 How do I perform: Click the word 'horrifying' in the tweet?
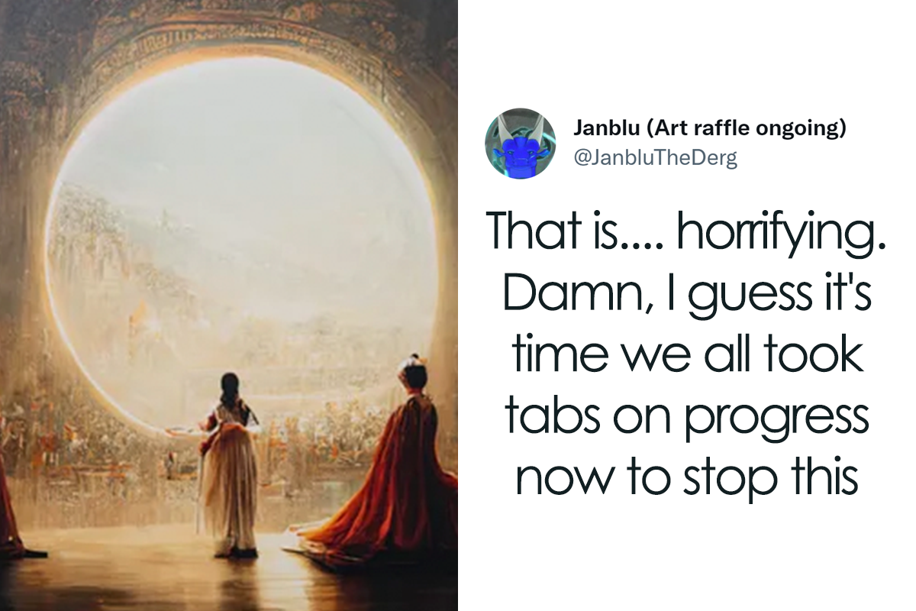[782, 230]
